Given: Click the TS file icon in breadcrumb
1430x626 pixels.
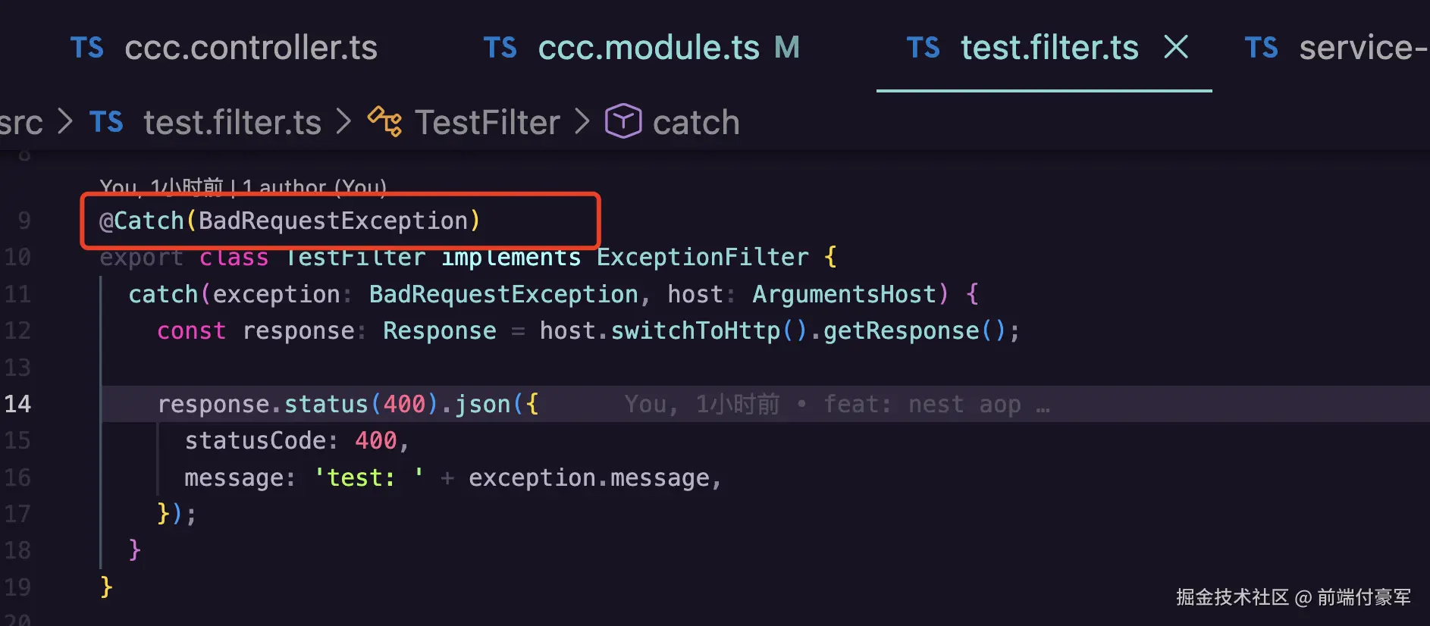Looking at the screenshot, I should [106, 122].
